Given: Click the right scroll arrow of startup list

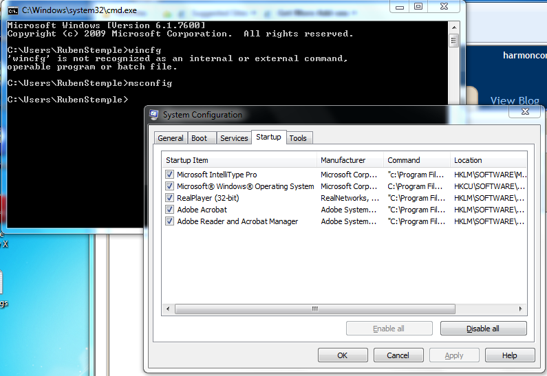Looking at the screenshot, I should pyautogui.click(x=520, y=309).
